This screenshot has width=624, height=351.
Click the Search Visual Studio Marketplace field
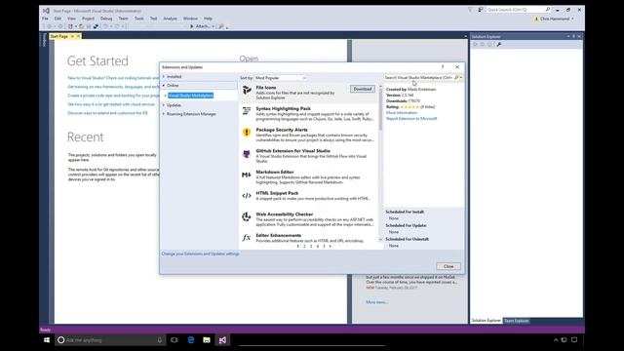tap(418, 78)
